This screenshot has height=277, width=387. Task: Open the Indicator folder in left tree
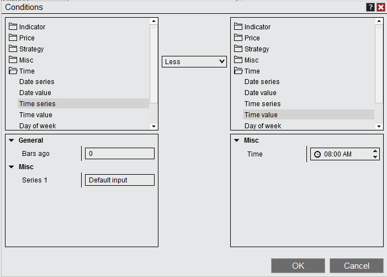pyautogui.click(x=27, y=27)
